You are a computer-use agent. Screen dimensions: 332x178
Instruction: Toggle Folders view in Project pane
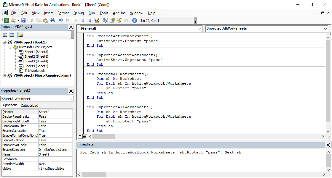tap(20, 35)
